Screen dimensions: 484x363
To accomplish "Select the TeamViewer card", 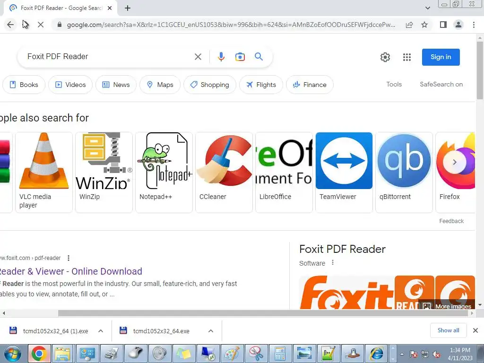I will pos(344,172).
